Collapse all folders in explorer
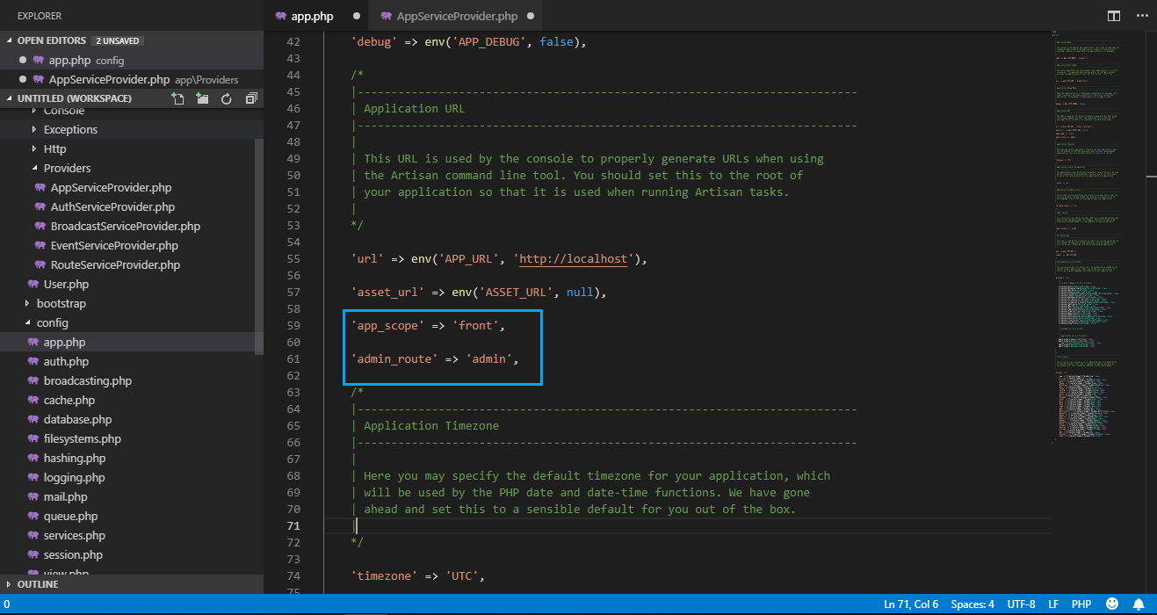The width and height of the screenshot is (1157, 615). tap(251, 99)
